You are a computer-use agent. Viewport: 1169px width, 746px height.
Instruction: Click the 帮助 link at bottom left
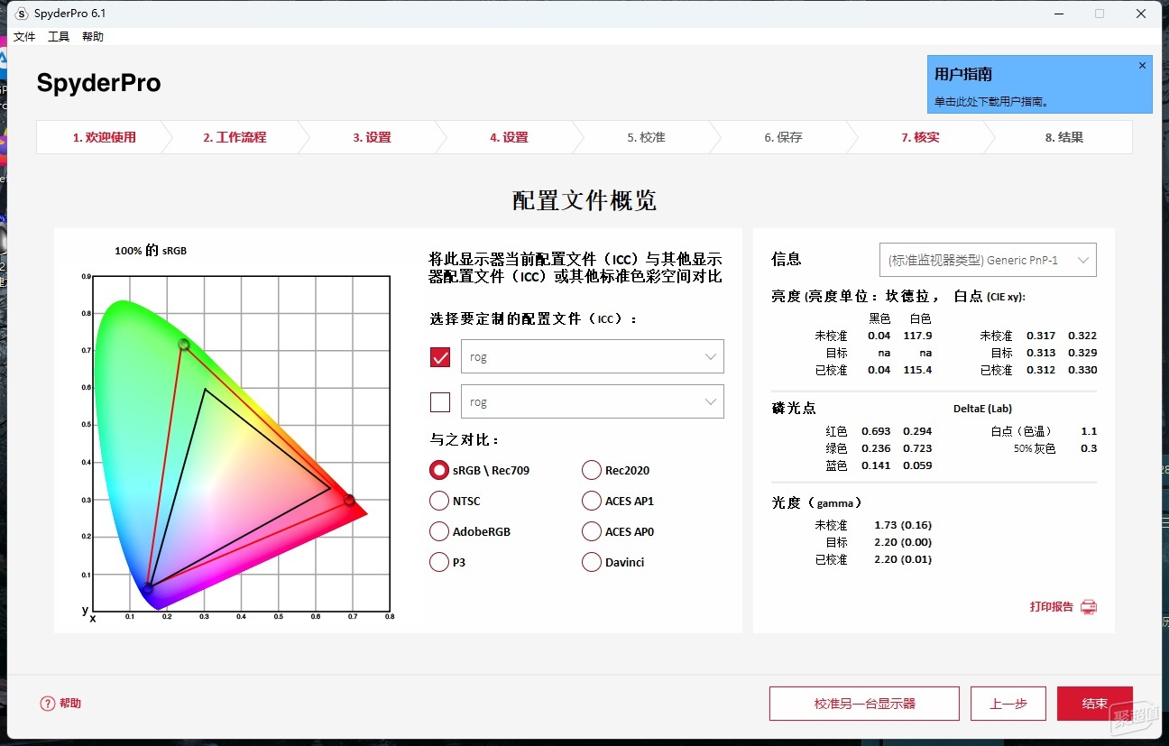click(x=70, y=704)
